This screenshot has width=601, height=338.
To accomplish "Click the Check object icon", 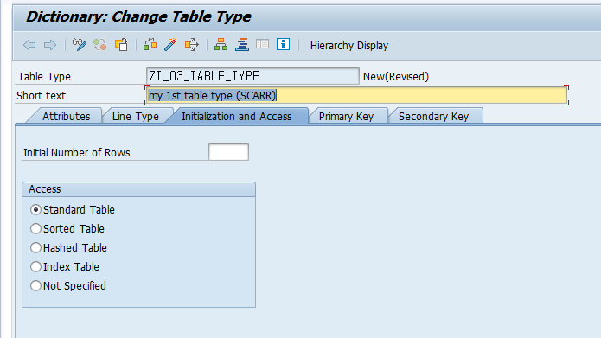I will [150, 45].
